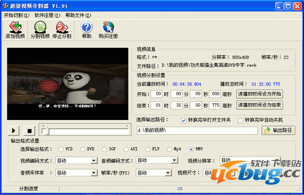Click the end second field

196,105
